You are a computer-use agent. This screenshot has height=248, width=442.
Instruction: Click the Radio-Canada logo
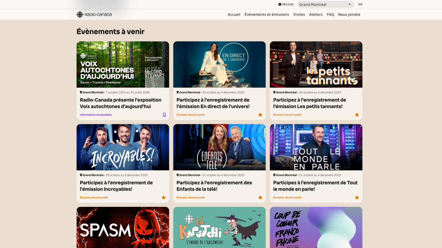click(94, 14)
